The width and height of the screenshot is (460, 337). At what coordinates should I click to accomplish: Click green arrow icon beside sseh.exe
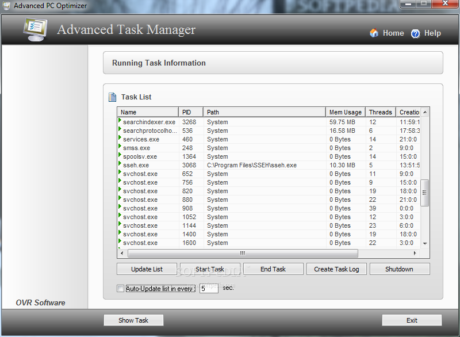[120, 164]
